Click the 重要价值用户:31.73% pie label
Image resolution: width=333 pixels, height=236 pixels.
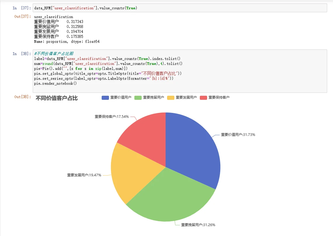click(238, 135)
